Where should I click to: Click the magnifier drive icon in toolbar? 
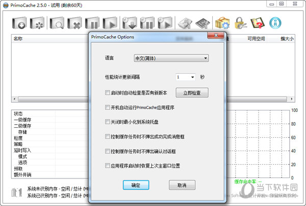point(57,23)
